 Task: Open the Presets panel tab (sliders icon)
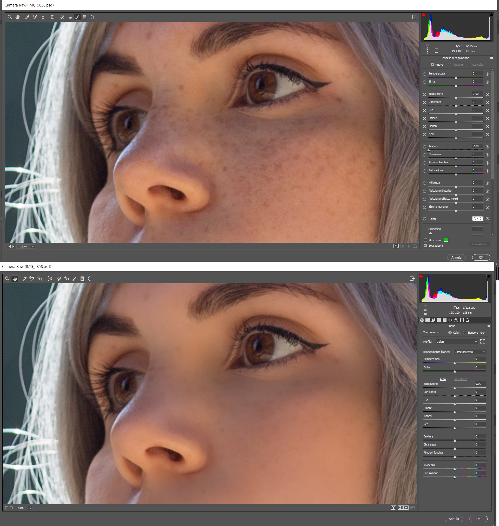(468, 320)
